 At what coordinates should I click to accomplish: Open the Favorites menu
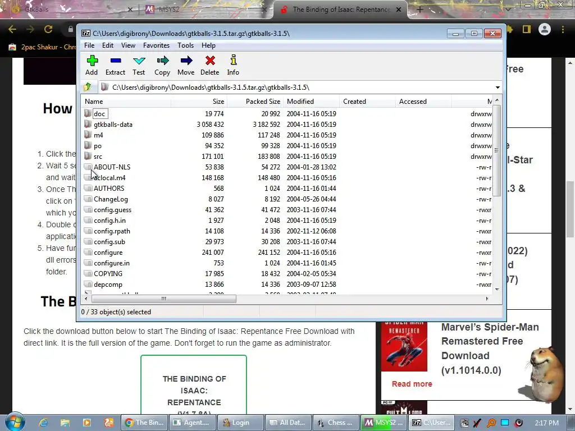(156, 45)
